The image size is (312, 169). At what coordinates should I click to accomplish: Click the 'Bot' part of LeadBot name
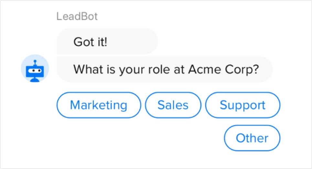[89, 16]
